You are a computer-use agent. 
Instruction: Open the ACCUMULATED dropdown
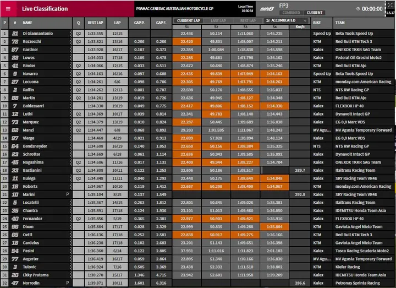click(286, 20)
